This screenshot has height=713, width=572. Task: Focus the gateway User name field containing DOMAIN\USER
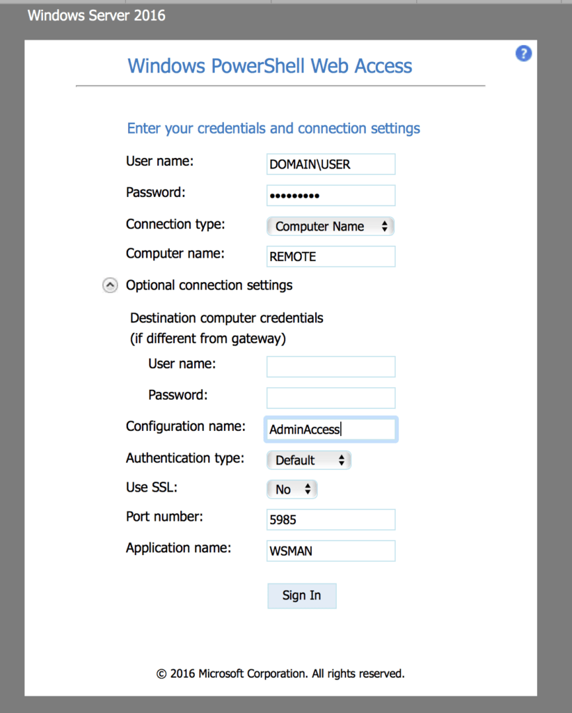[x=331, y=164]
